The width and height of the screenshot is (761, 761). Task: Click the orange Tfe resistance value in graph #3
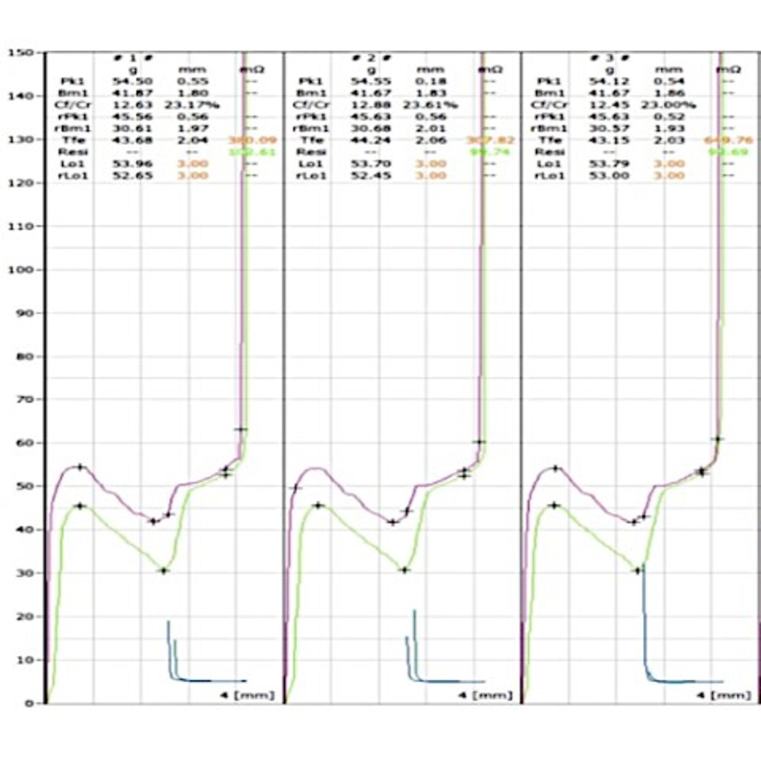728,140
